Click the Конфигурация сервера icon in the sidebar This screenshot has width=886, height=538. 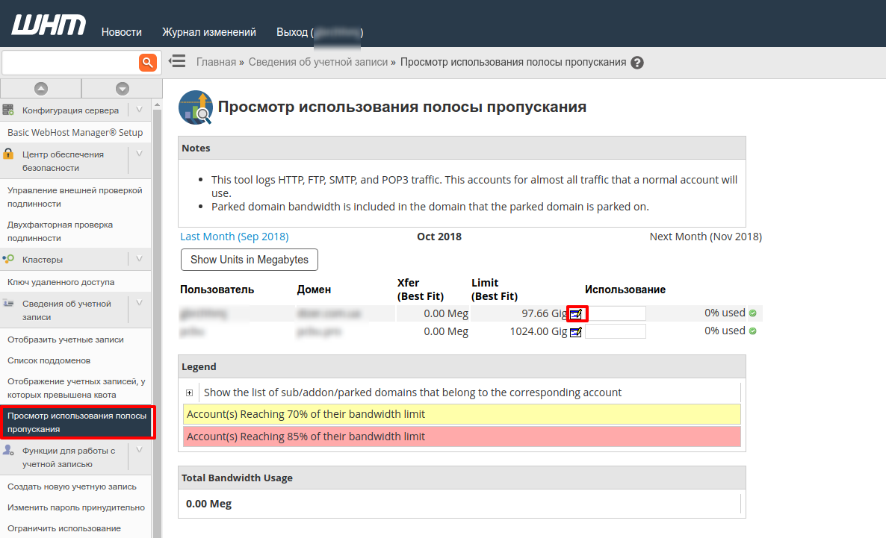tap(7, 110)
